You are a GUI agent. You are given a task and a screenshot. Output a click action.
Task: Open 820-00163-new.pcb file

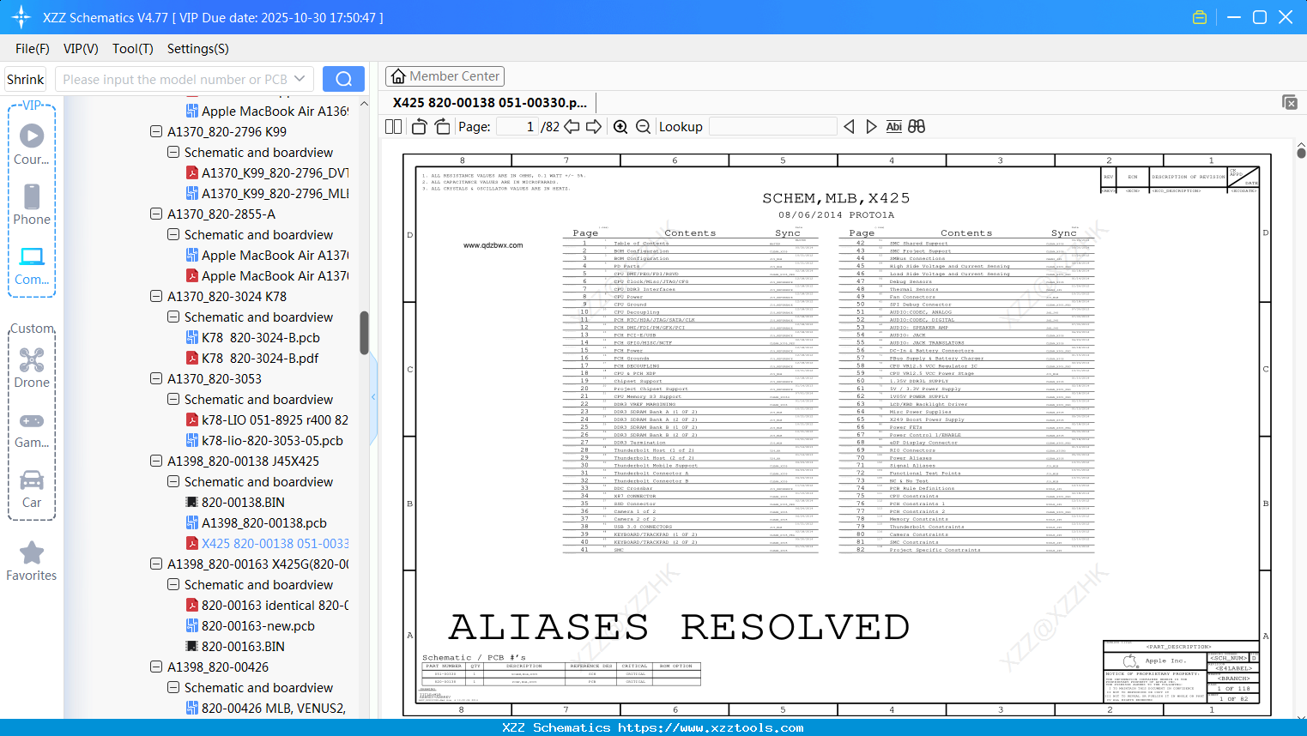point(251,626)
